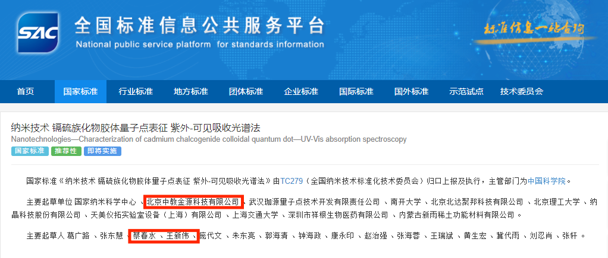The height and width of the screenshot is (258, 608).
Task: Open 技术委员会 navigation item
Action: click(x=522, y=92)
